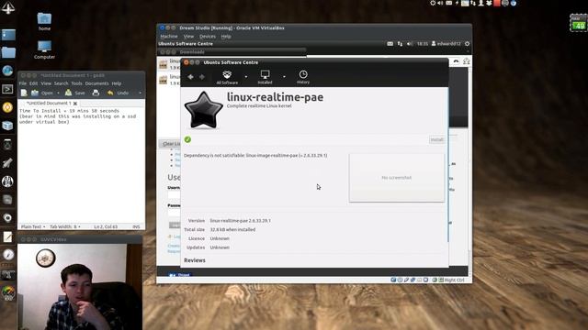Open the History view
The width and height of the screenshot is (588, 330).
[303, 77]
